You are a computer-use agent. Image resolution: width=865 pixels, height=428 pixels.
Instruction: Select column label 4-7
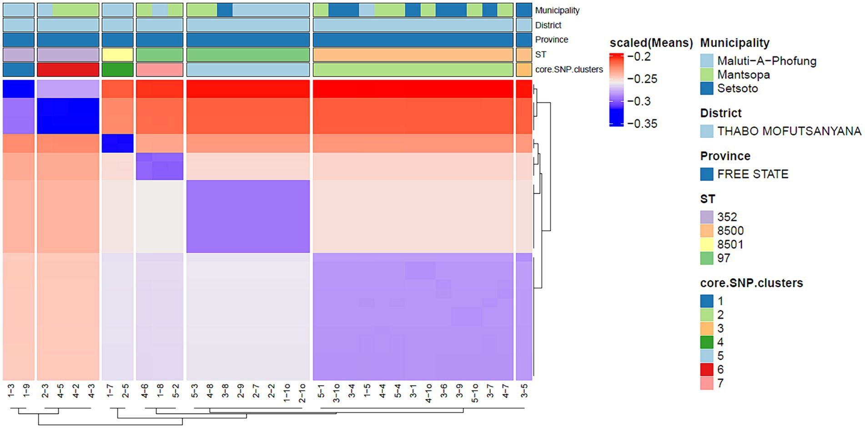505,390
